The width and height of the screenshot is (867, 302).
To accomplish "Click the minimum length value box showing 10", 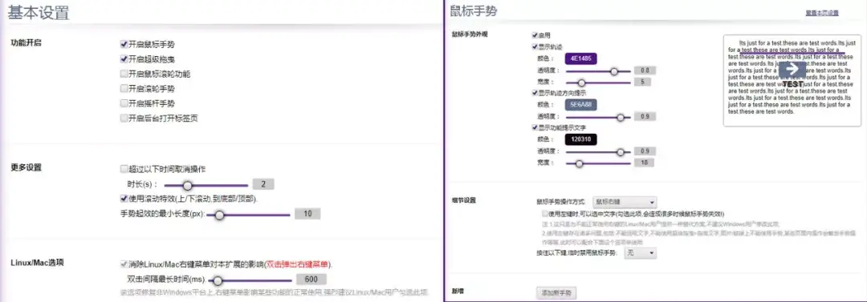I will tap(308, 214).
